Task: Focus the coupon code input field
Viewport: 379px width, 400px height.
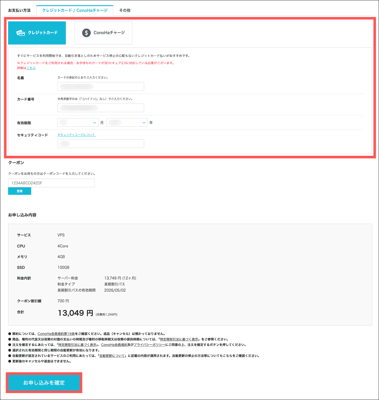Action: point(51,183)
